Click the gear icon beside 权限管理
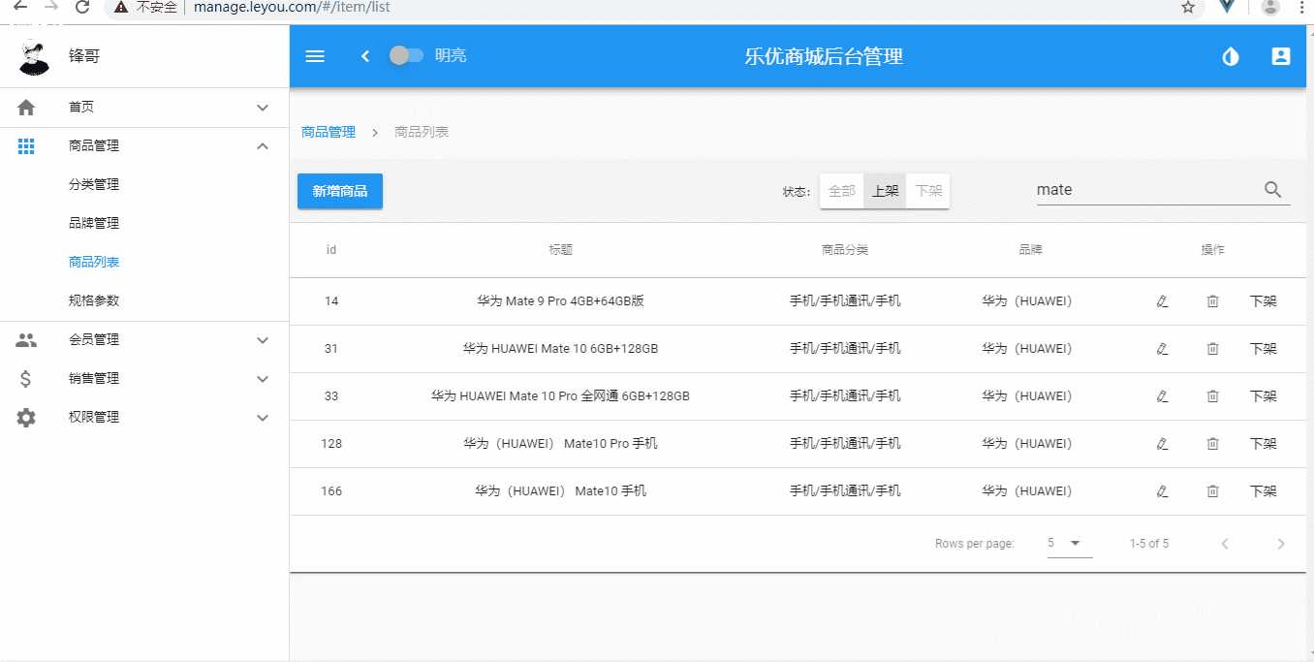The image size is (1314, 662). point(26,418)
